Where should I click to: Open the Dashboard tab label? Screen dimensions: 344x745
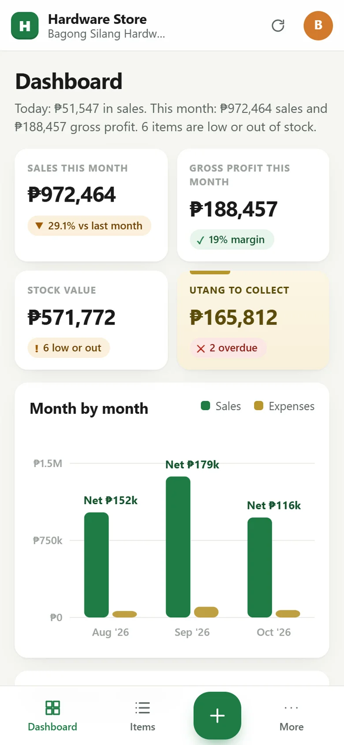(x=52, y=726)
